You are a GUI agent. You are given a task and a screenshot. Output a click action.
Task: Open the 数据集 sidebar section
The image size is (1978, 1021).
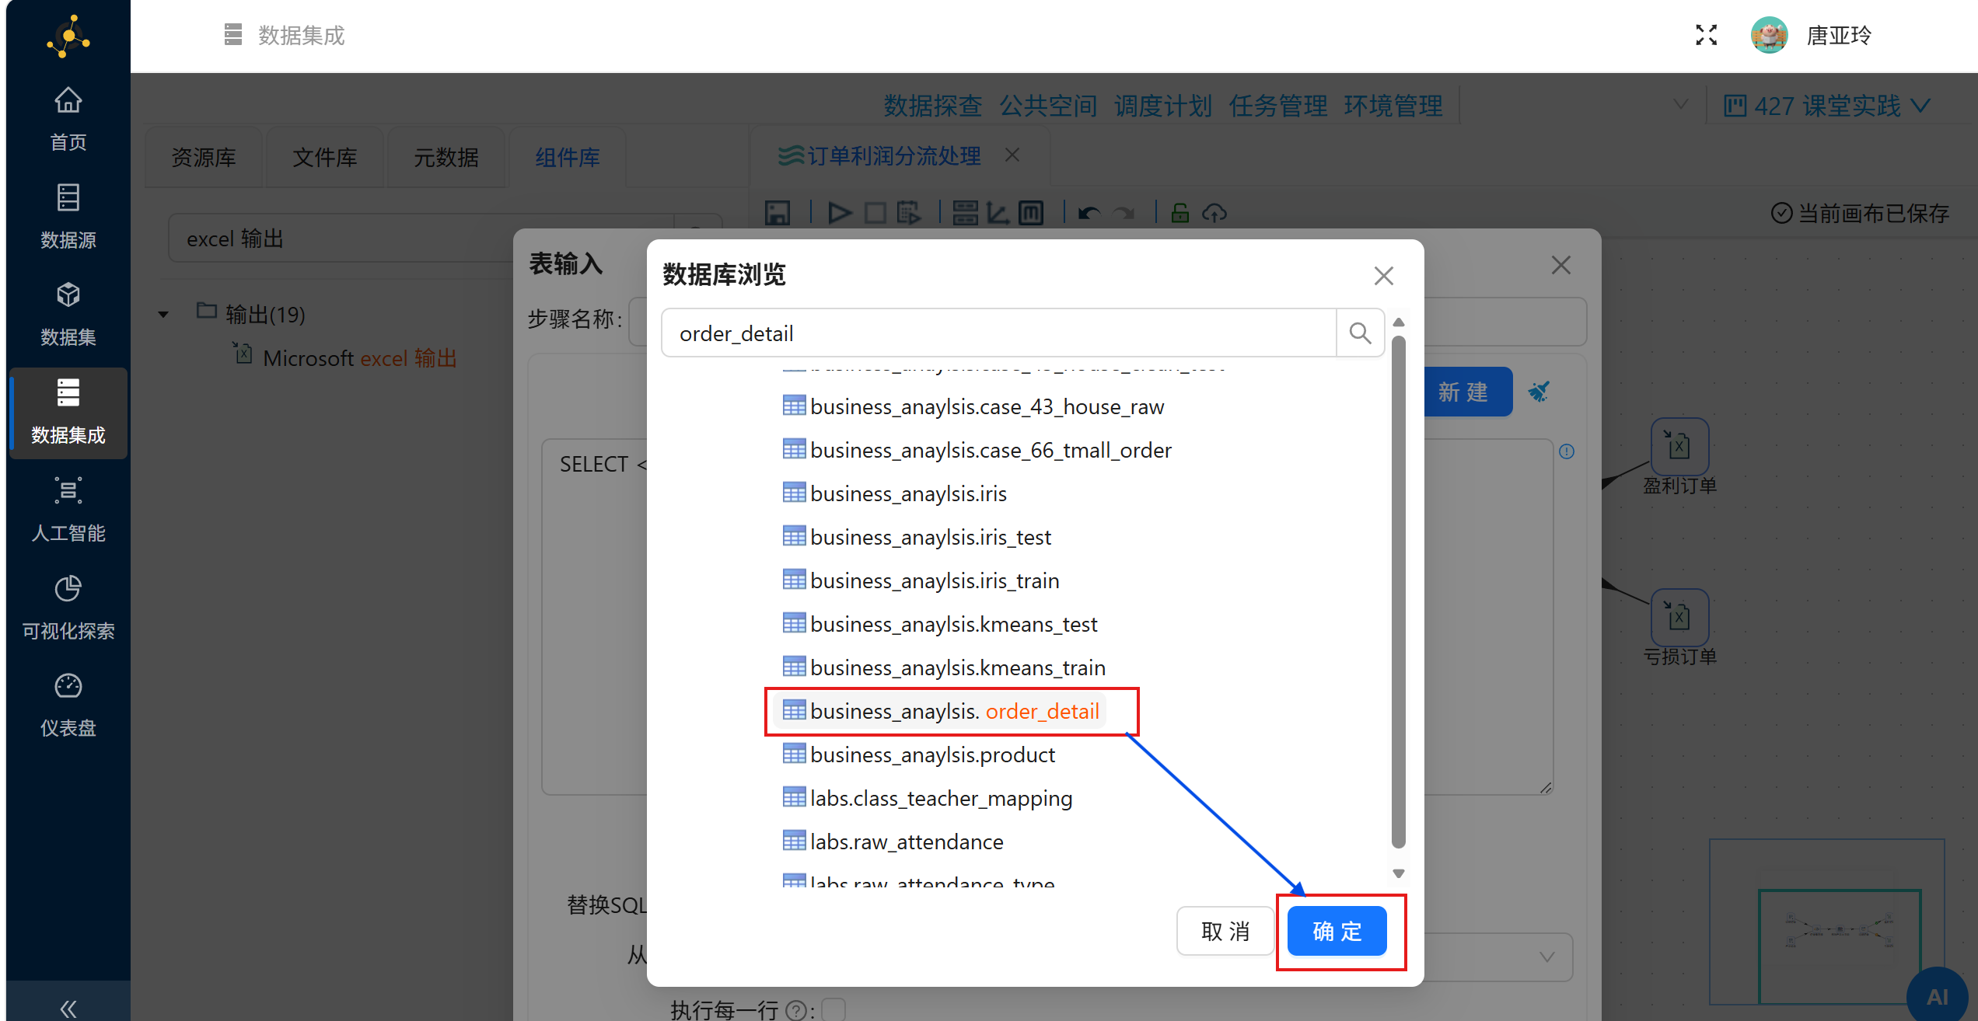68,314
